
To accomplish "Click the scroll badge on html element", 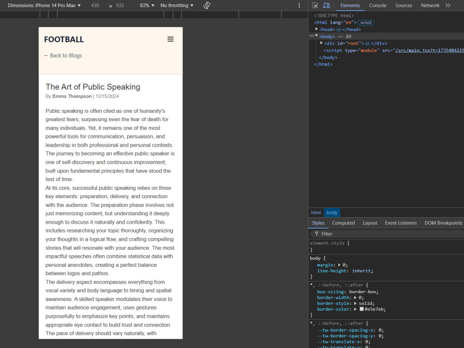I will coord(366,22).
